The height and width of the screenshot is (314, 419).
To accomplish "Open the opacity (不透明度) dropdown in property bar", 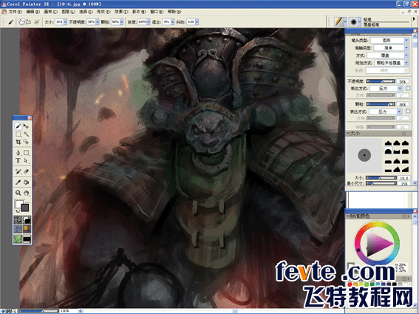I will [x=98, y=22].
